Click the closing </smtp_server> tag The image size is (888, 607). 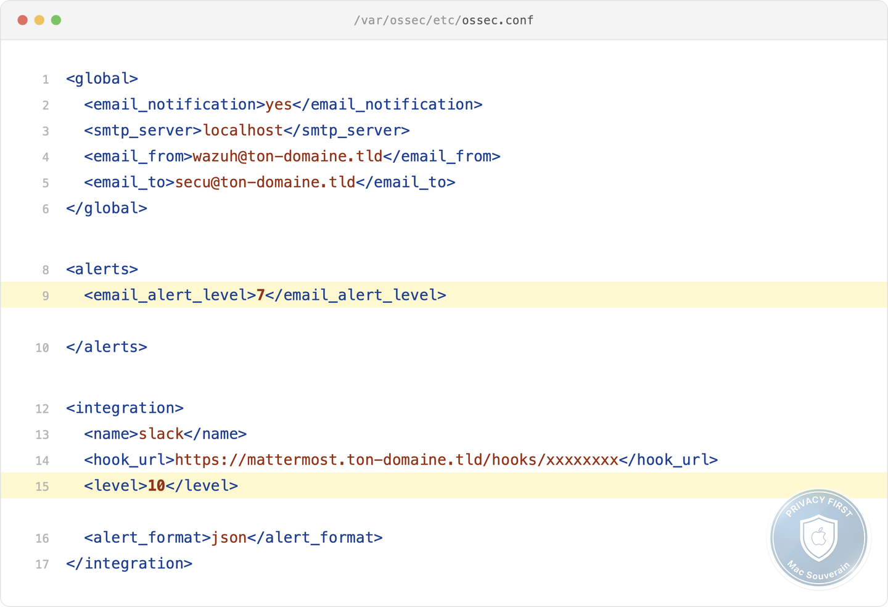[347, 131]
